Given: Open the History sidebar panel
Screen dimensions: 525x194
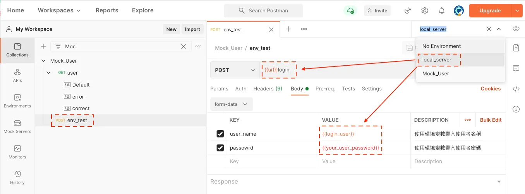Looking at the screenshot, I should tap(17, 178).
